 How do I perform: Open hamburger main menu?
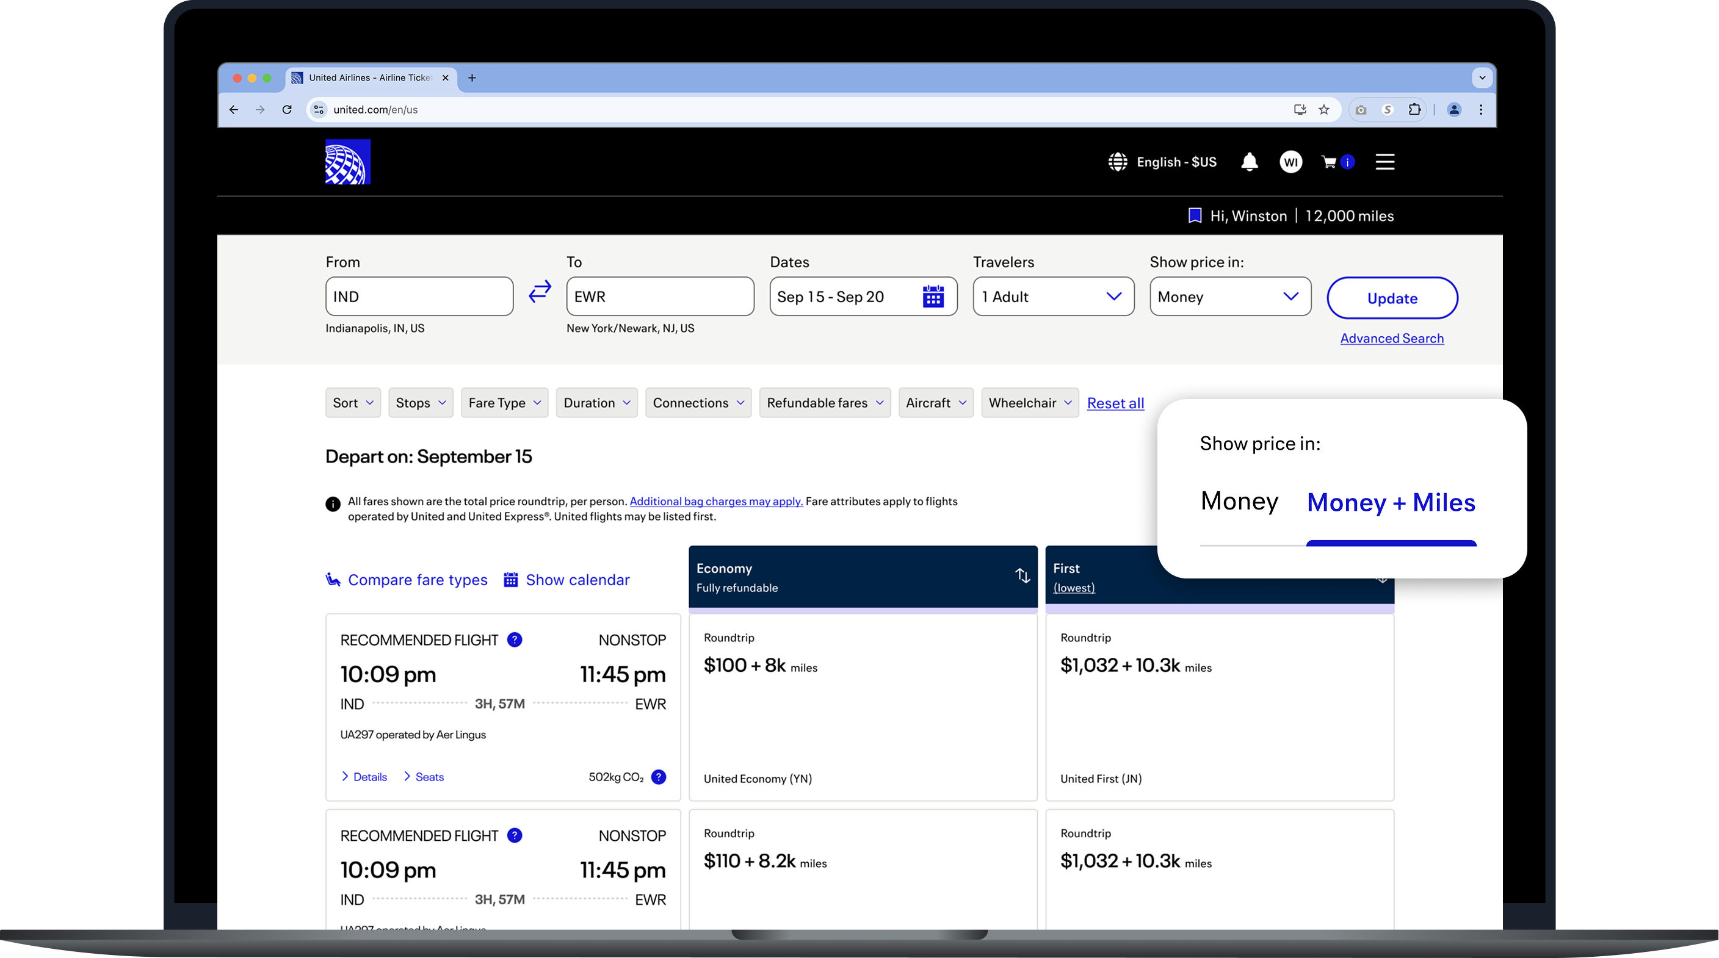pos(1384,162)
